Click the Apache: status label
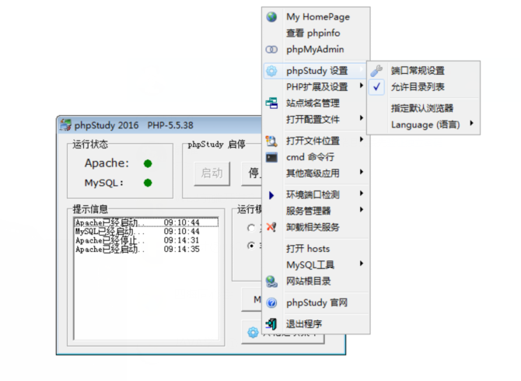Screen dimensions: 521x381 click(x=107, y=163)
